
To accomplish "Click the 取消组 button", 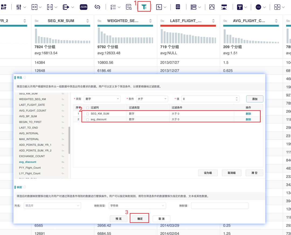I will tap(232, 173).
